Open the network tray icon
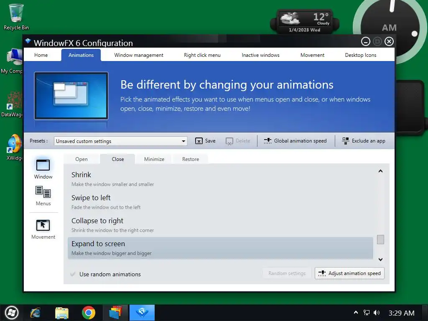Viewport: 428px width, 321px height. tap(366, 313)
